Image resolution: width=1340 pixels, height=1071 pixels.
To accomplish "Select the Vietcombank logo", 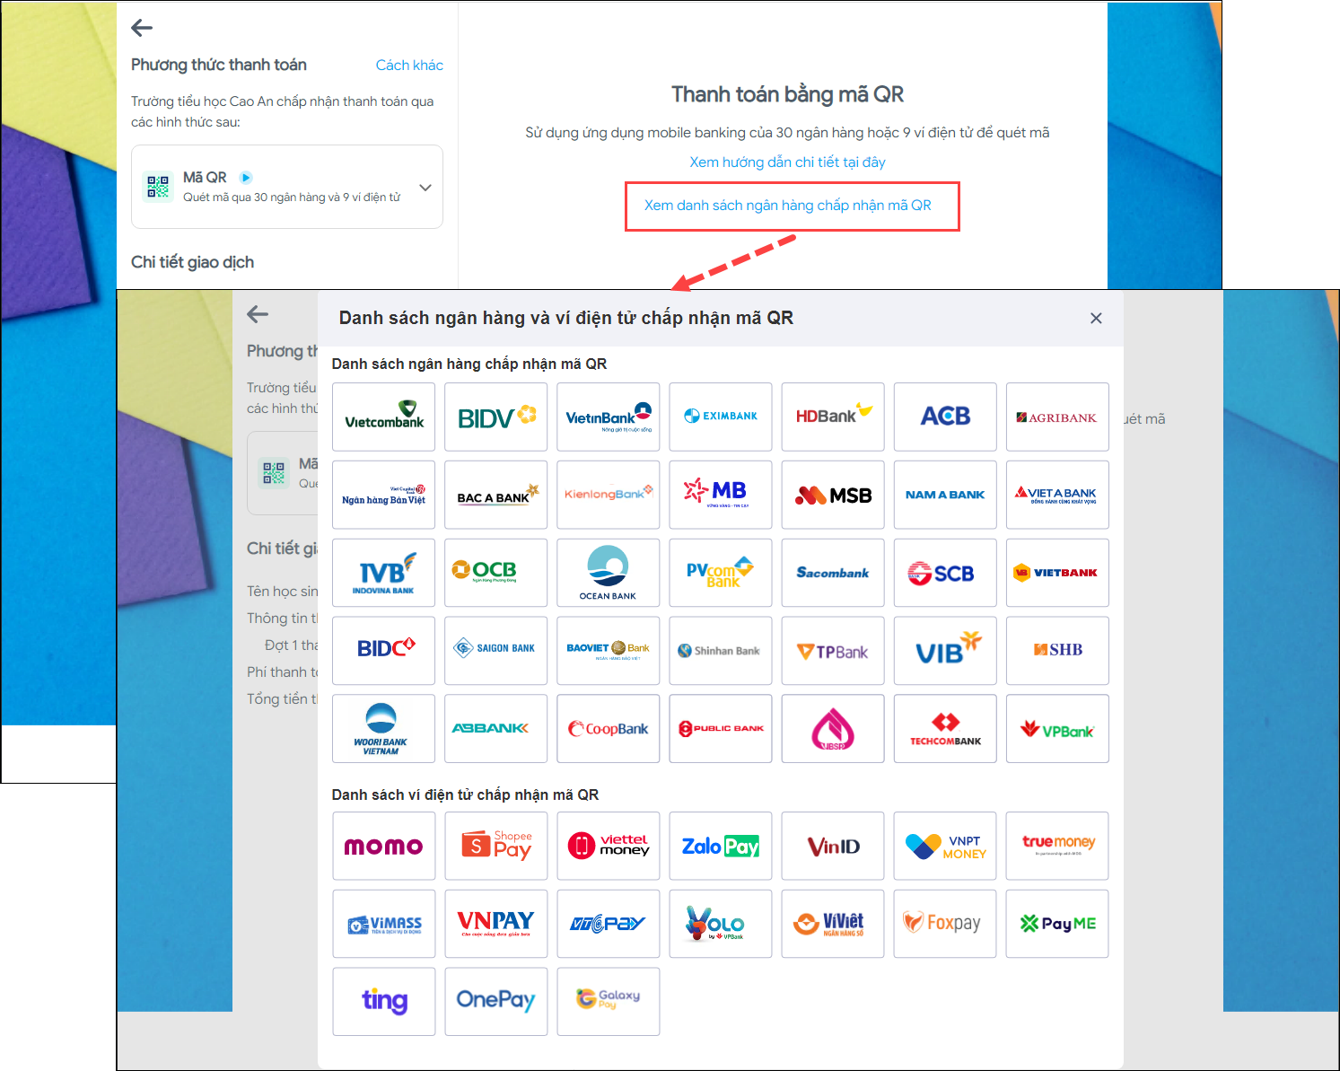I will click(384, 417).
